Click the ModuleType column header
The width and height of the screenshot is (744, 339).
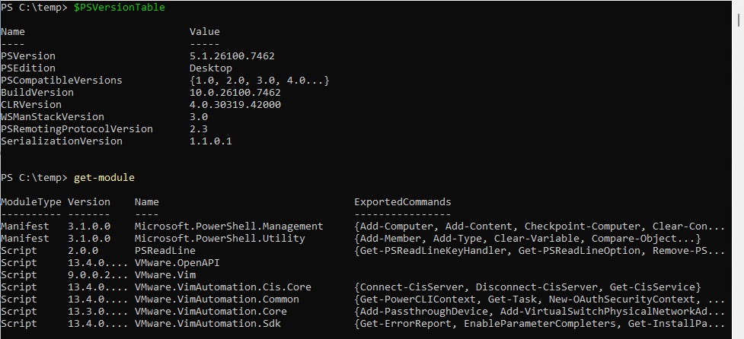tap(31, 202)
